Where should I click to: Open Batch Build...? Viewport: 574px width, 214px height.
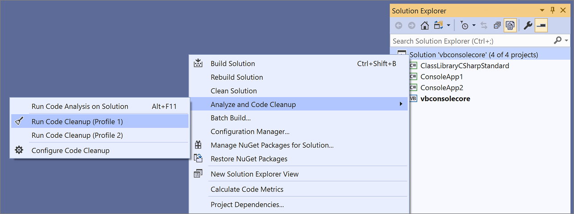(298, 118)
